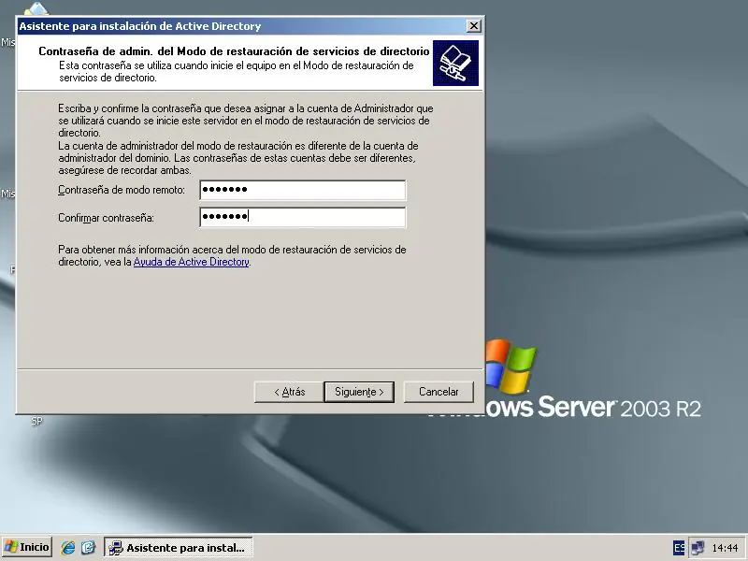Click the Active Directory book icon in header
The image size is (748, 561).
coord(455,63)
